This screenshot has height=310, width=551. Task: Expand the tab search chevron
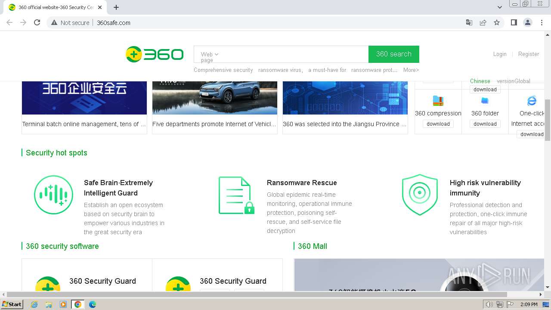[499, 7]
